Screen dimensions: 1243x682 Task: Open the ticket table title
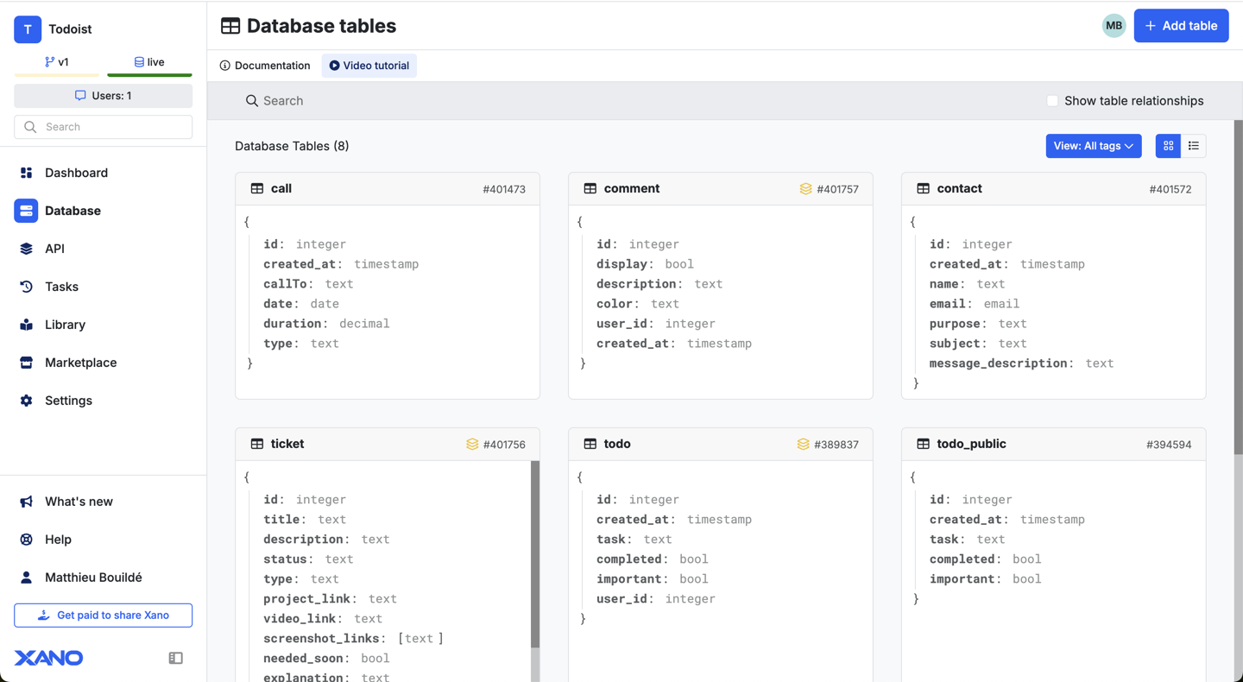click(x=287, y=444)
